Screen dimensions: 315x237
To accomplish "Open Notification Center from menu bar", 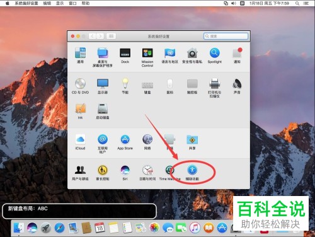I will tap(306, 3).
